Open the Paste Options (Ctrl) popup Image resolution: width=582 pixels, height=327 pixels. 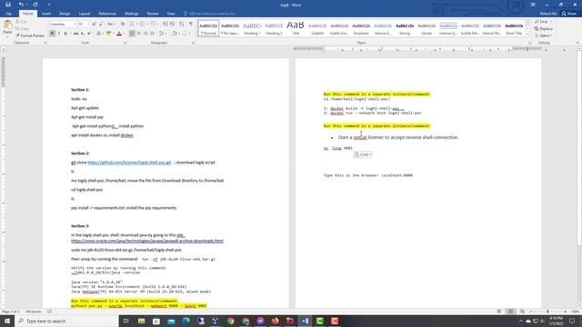pos(363,154)
